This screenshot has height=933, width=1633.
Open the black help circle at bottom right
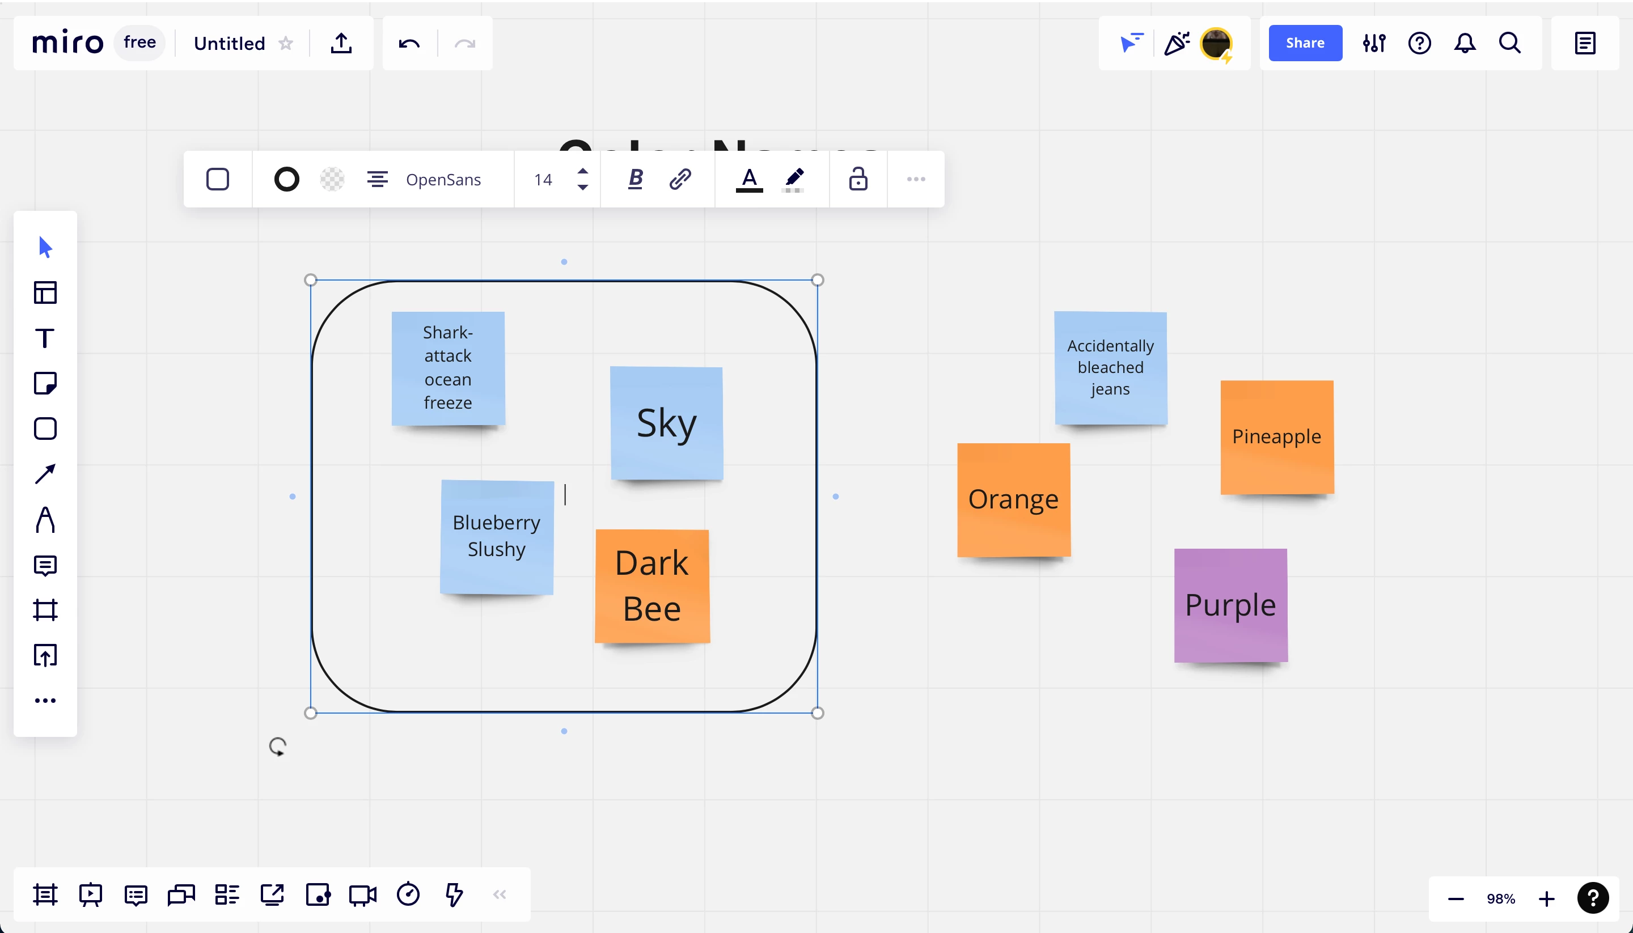[1593, 898]
